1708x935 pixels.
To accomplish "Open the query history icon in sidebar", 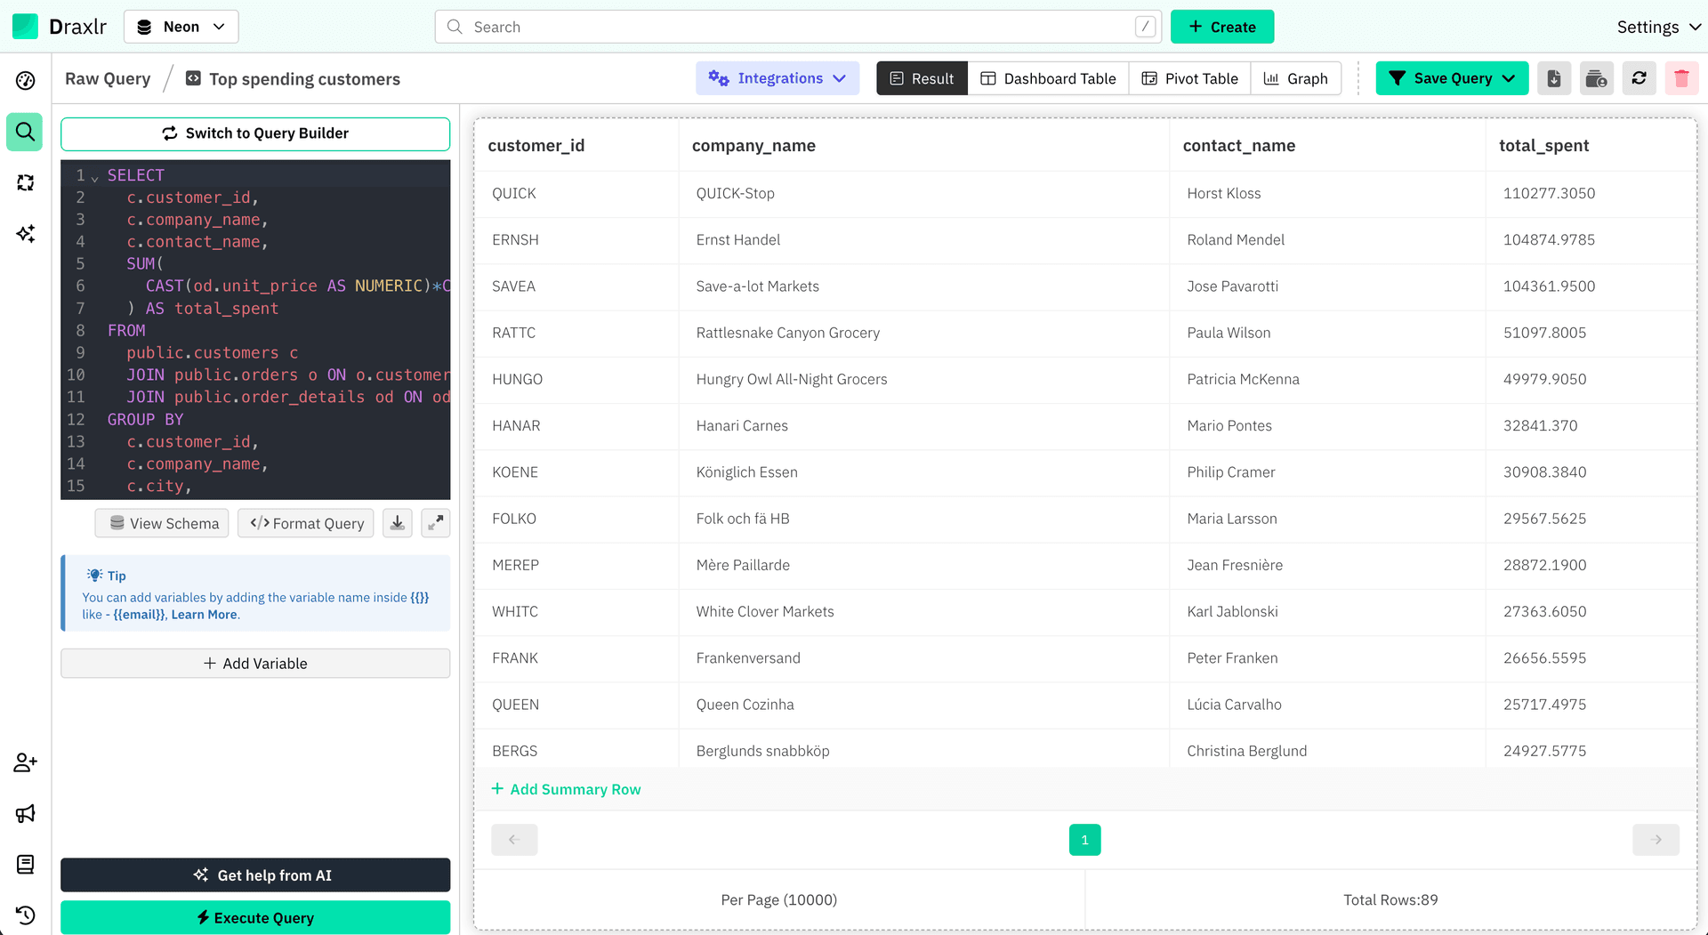I will click(25, 915).
